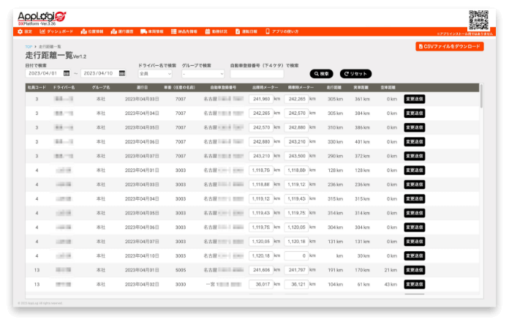Open the calendar picker for start date 2023/04/01

pos(67,73)
